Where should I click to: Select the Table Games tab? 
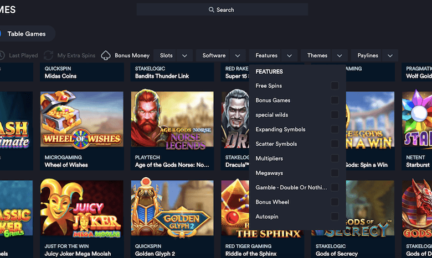27,34
